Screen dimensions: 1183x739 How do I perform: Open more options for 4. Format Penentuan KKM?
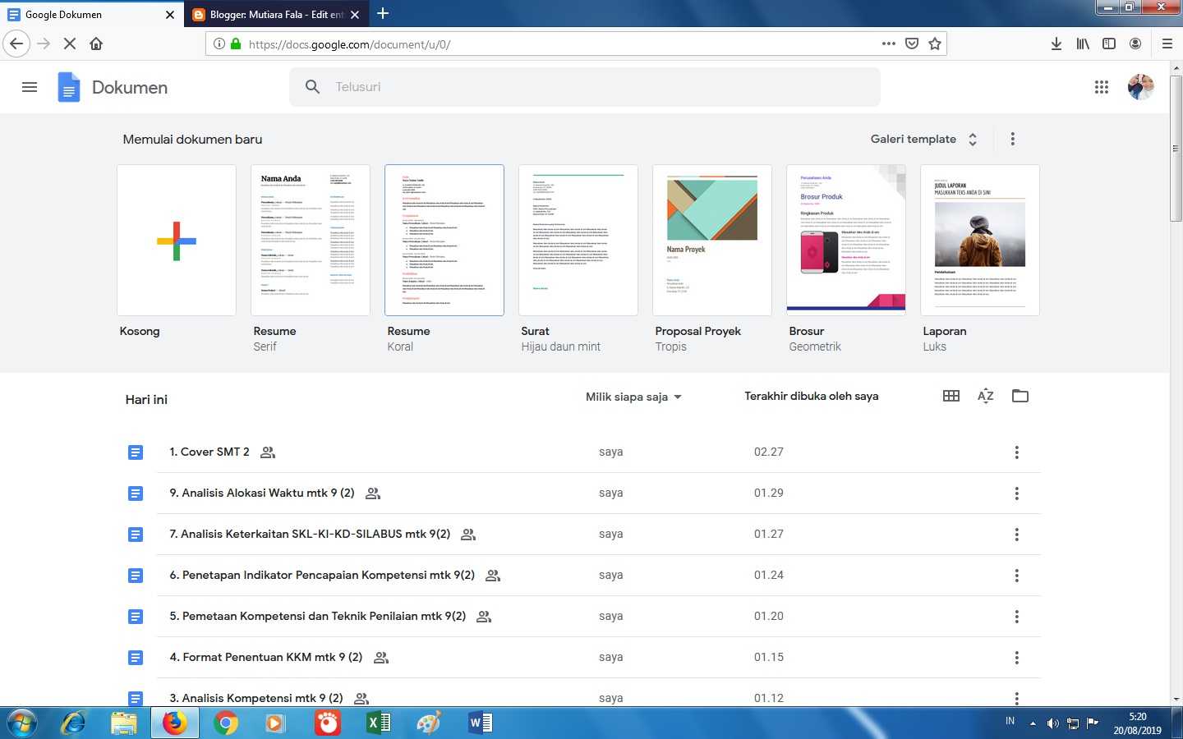click(x=1016, y=658)
